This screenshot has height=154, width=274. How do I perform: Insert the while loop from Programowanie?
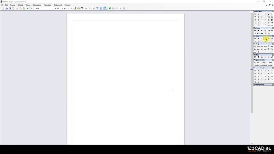(x=256, y=65)
